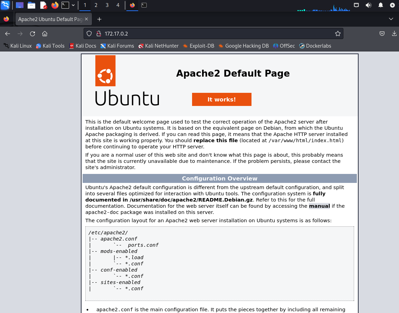The height and width of the screenshot is (313, 399).
Task: Open the notifications bell icon
Action: point(380,5)
